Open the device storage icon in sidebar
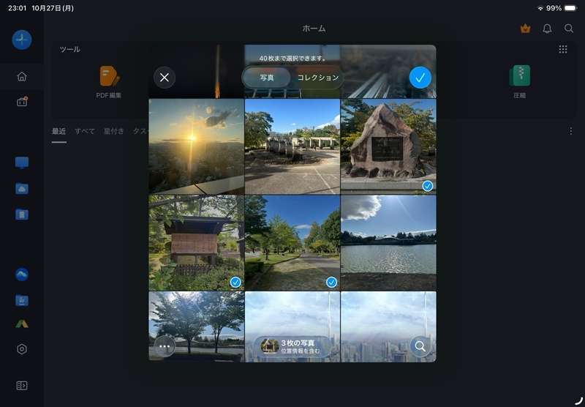 (x=22, y=214)
